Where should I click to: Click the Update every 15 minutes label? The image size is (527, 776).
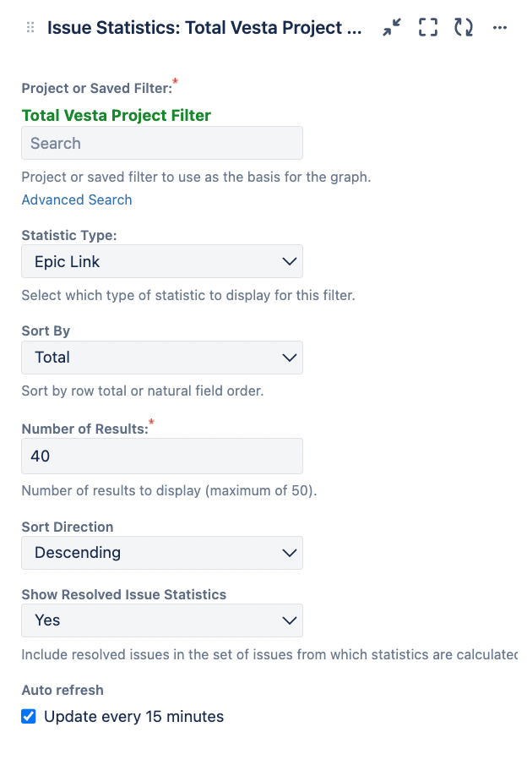pyautogui.click(x=134, y=716)
